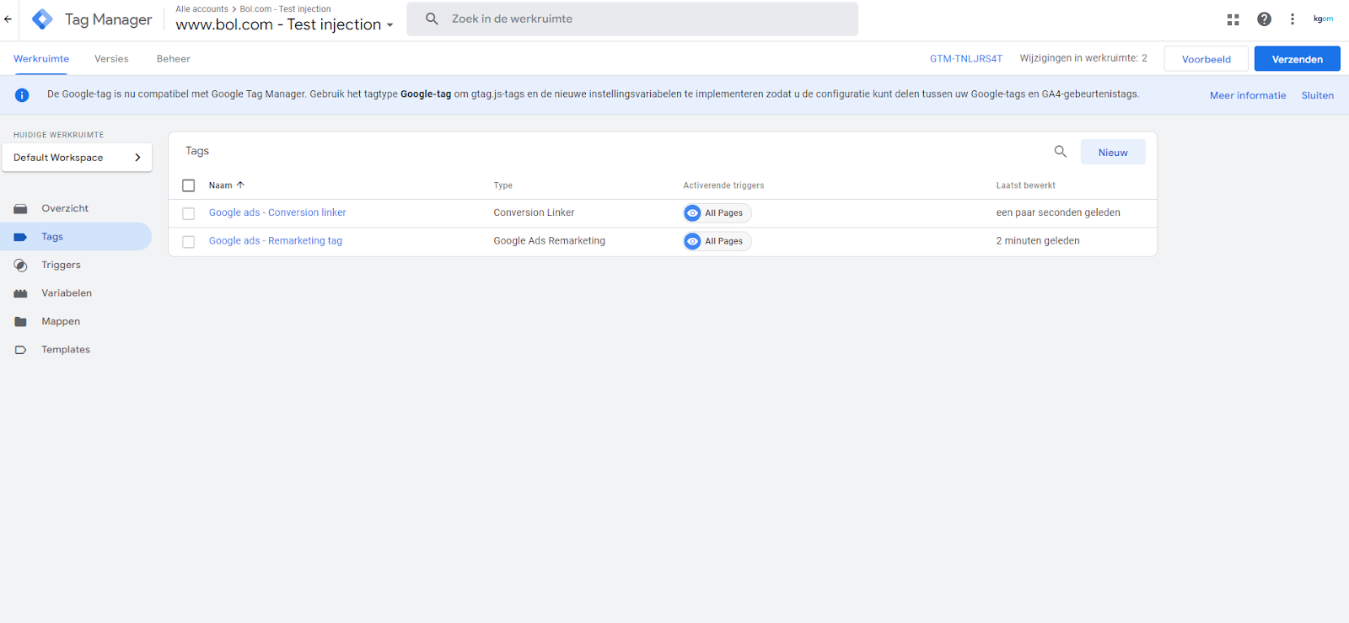Switch to the Versies tab
This screenshot has height=623, width=1349.
pyautogui.click(x=111, y=59)
